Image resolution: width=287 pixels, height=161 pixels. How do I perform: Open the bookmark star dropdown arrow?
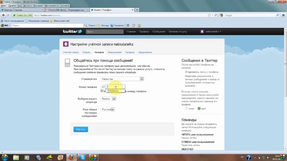coord(212,15)
